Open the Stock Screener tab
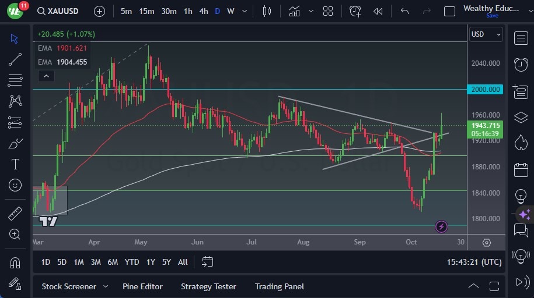Screen dimensions: 534x298 click(69, 286)
